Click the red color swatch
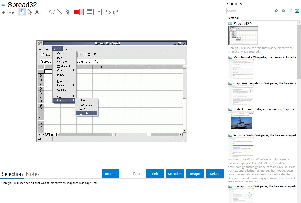The width and height of the screenshot is (301, 203). [x=77, y=12]
